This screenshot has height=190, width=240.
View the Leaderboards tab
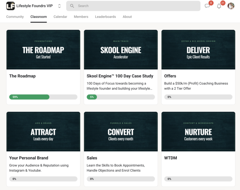(x=105, y=17)
